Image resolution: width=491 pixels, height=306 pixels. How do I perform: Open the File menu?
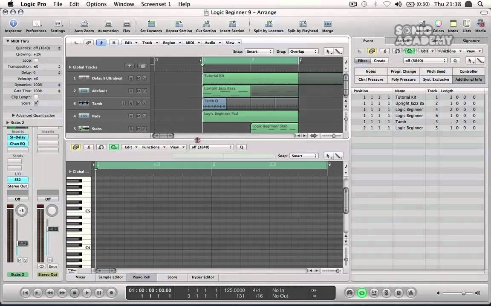click(58, 4)
